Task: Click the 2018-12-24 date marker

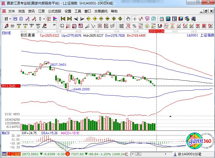Action: 156,31
